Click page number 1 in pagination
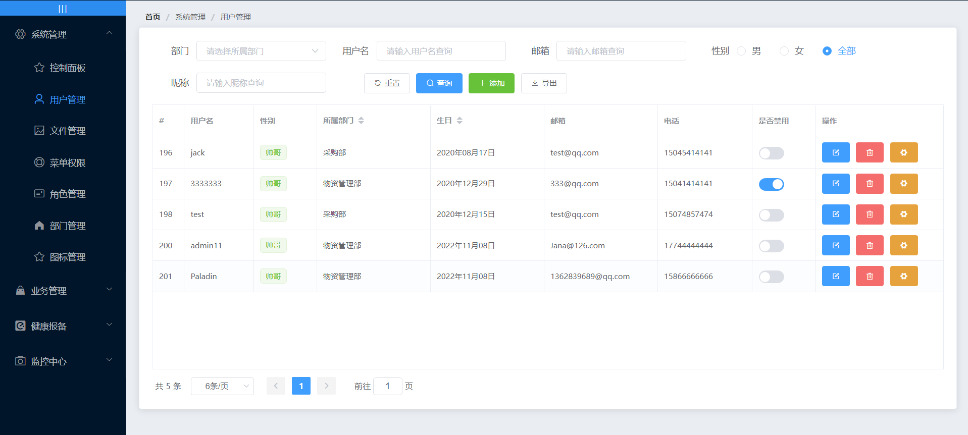This screenshot has height=435, width=968. (301, 386)
